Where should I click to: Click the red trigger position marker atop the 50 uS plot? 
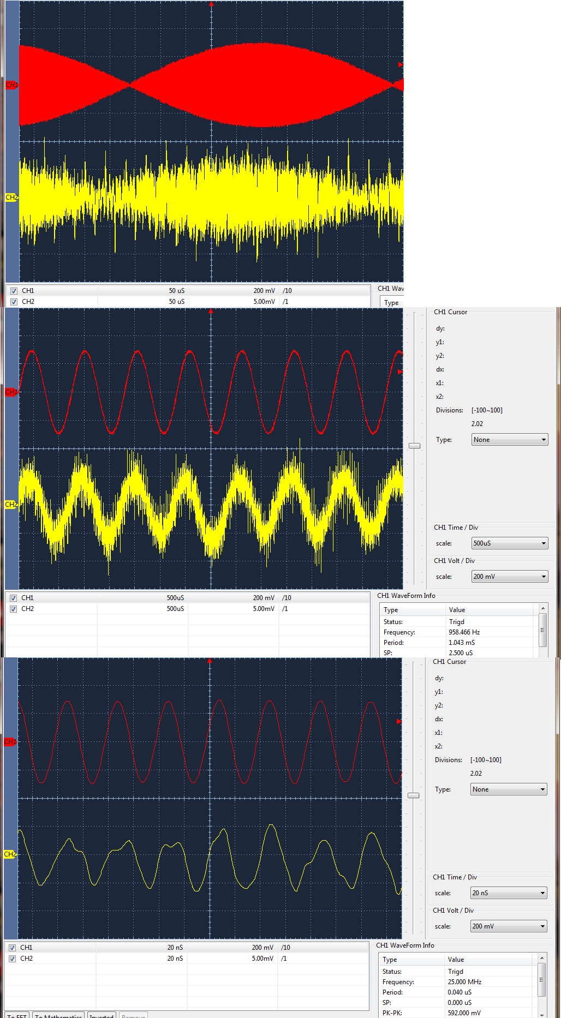pyautogui.click(x=211, y=4)
